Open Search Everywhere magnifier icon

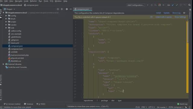point(189,5)
